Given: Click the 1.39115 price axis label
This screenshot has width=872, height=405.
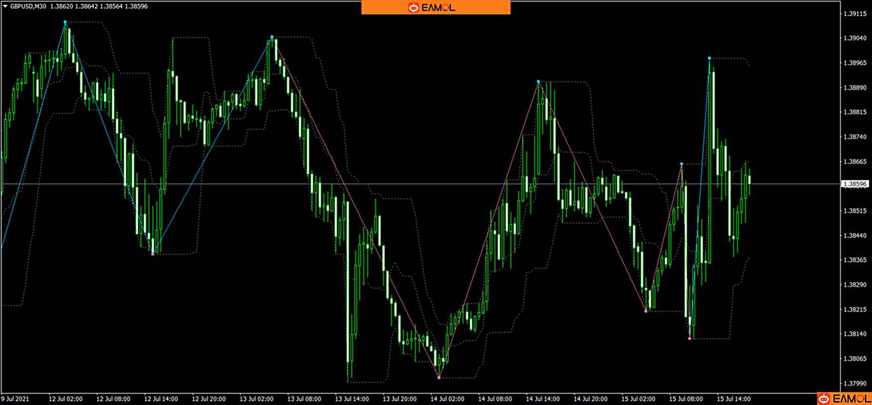Looking at the screenshot, I should [855, 14].
